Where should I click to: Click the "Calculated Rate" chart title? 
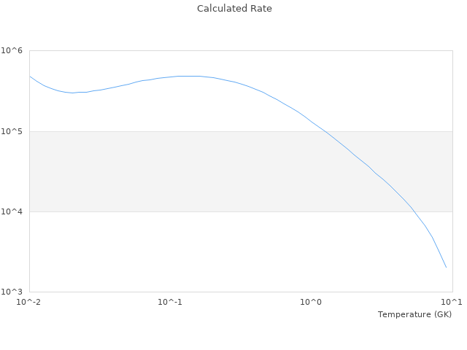pos(233,9)
